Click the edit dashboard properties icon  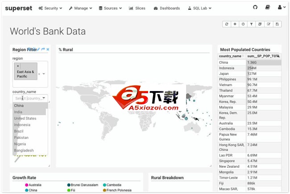tap(269, 24)
